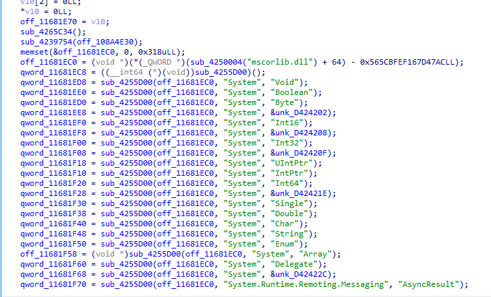Select the sub_4265C34() call
The image size is (491, 297).
coord(53,32)
